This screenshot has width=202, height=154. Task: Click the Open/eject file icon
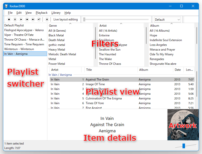click(x=47, y=19)
